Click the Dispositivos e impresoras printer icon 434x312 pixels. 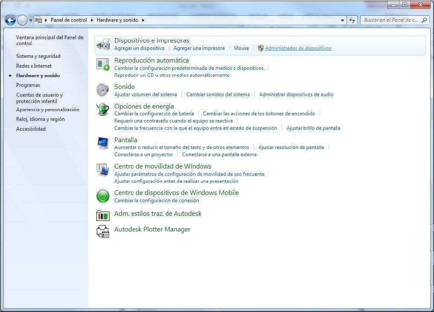coord(103,44)
